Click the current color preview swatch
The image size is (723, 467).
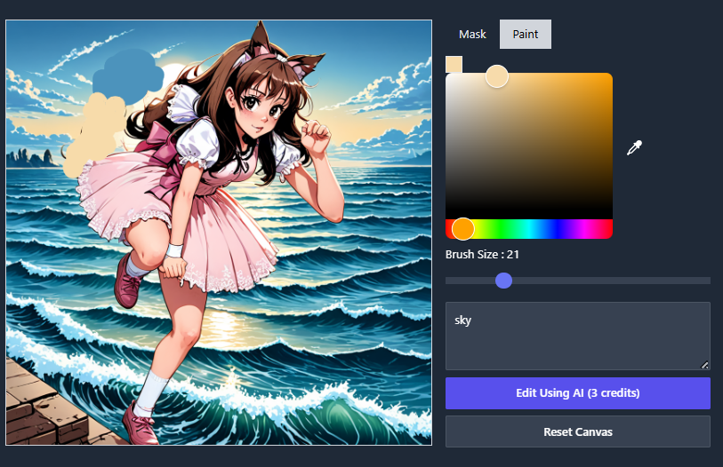[454, 65]
